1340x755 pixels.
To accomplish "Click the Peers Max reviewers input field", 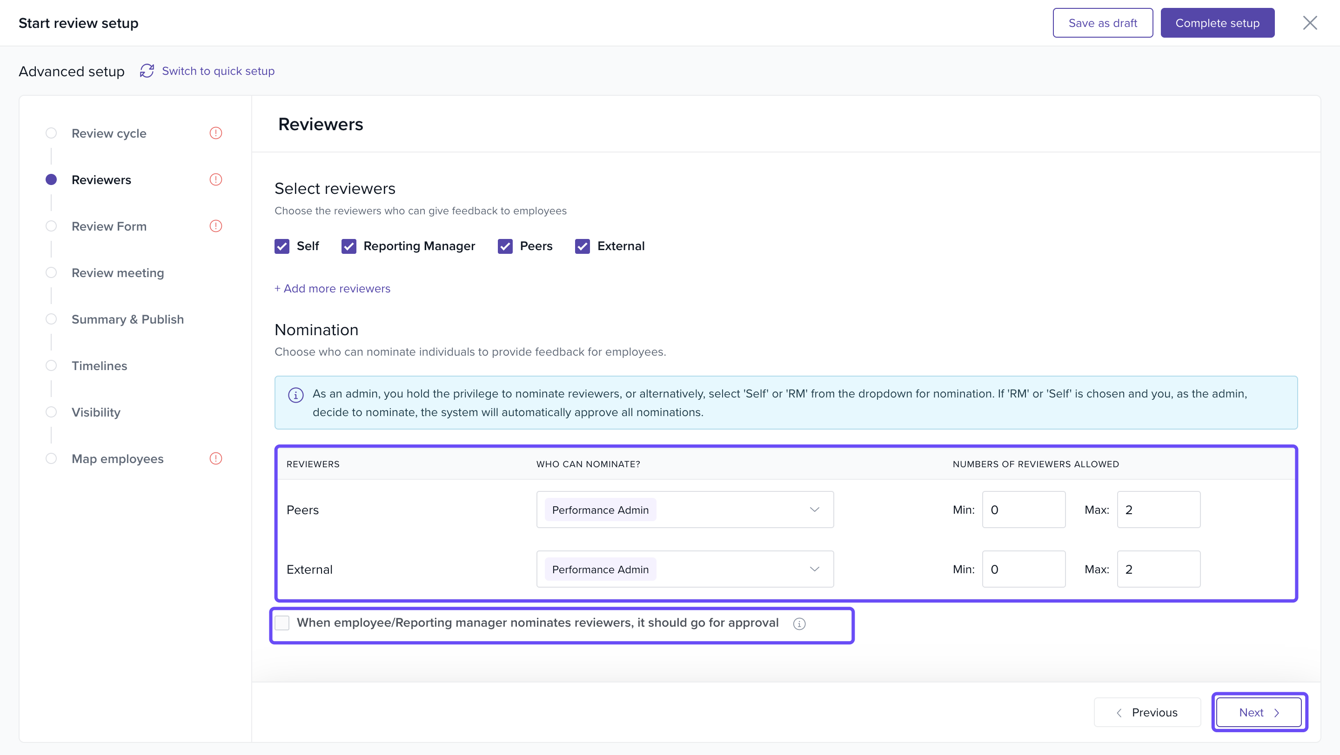I will pos(1158,510).
